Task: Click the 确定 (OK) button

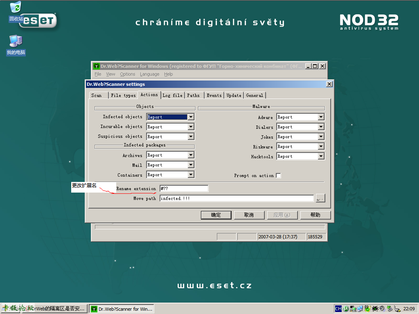Action: click(216, 215)
